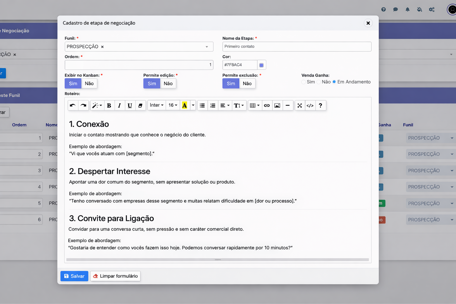This screenshot has width=456, height=304.
Task: Expand the Funil dropdown arrow
Action: pyautogui.click(x=207, y=47)
